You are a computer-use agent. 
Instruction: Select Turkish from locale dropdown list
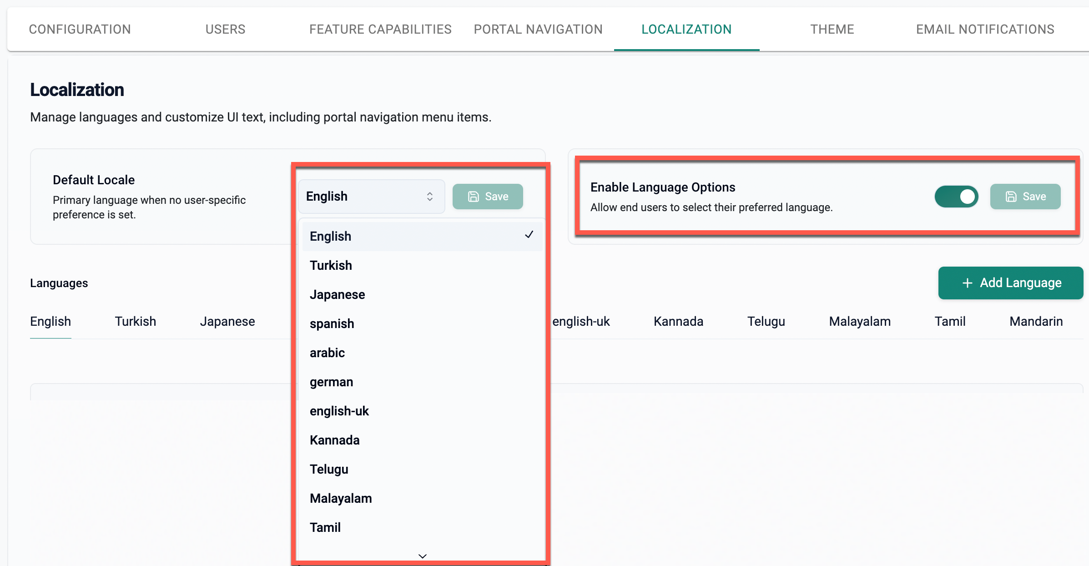(x=331, y=265)
